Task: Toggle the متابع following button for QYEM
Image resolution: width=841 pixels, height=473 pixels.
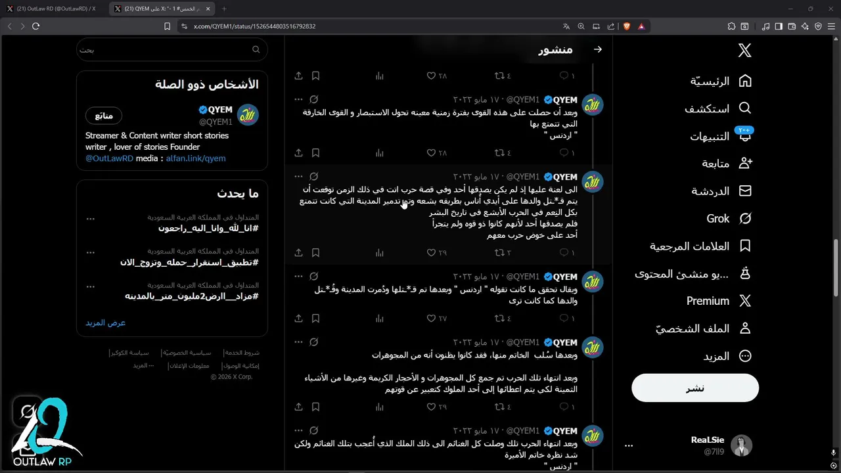Action: pyautogui.click(x=104, y=116)
